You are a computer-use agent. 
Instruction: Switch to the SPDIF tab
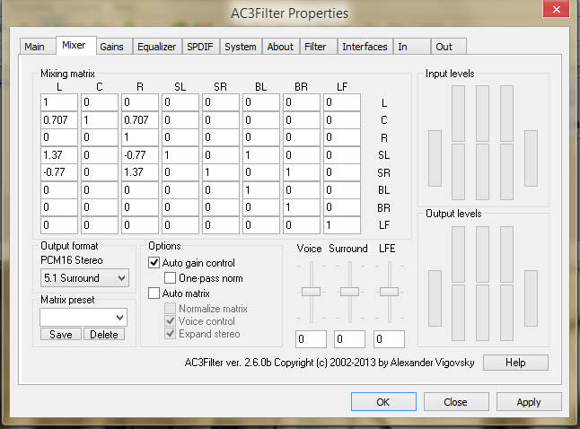pyautogui.click(x=200, y=47)
